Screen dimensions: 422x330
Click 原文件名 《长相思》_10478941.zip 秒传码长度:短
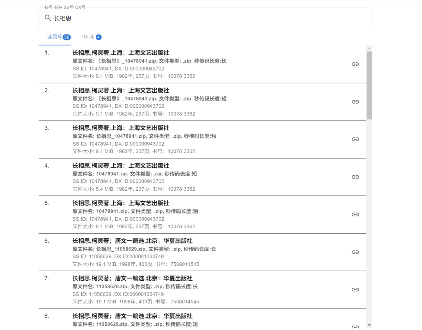(149, 99)
